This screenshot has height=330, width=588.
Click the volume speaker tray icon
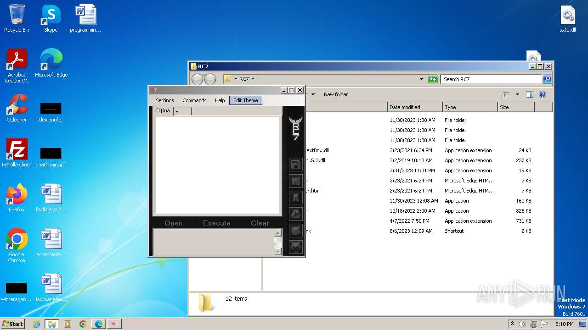[522, 324]
